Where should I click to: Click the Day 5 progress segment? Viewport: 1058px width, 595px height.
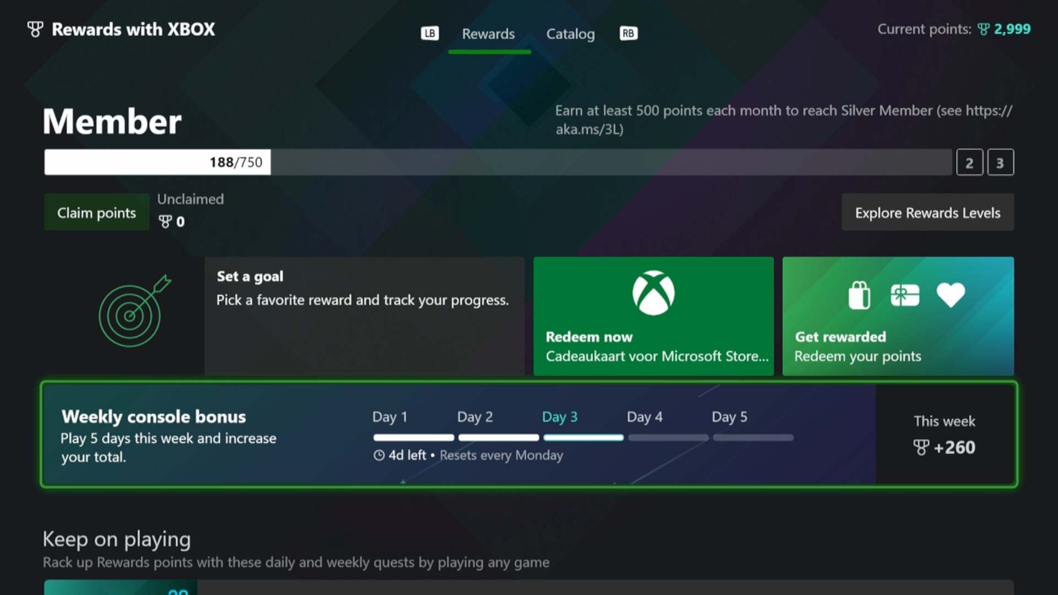point(753,437)
